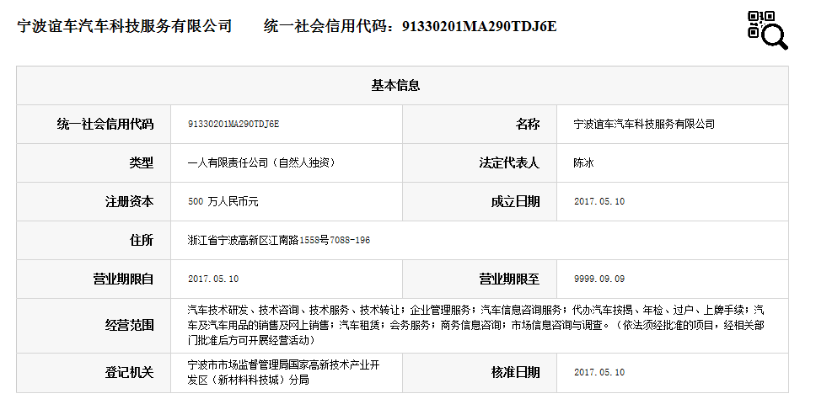Select the business scope text starting 汽车技术研发
This screenshot has height=399, width=832.
click(476, 325)
